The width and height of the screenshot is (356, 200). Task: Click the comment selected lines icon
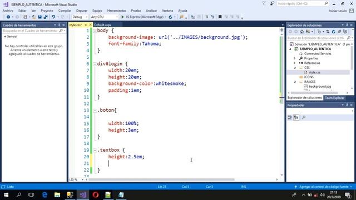[x=206, y=17]
